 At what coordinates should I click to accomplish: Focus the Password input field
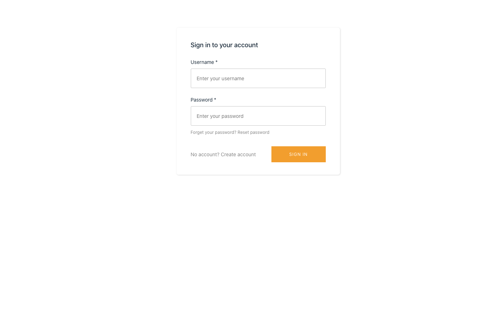click(x=258, y=116)
